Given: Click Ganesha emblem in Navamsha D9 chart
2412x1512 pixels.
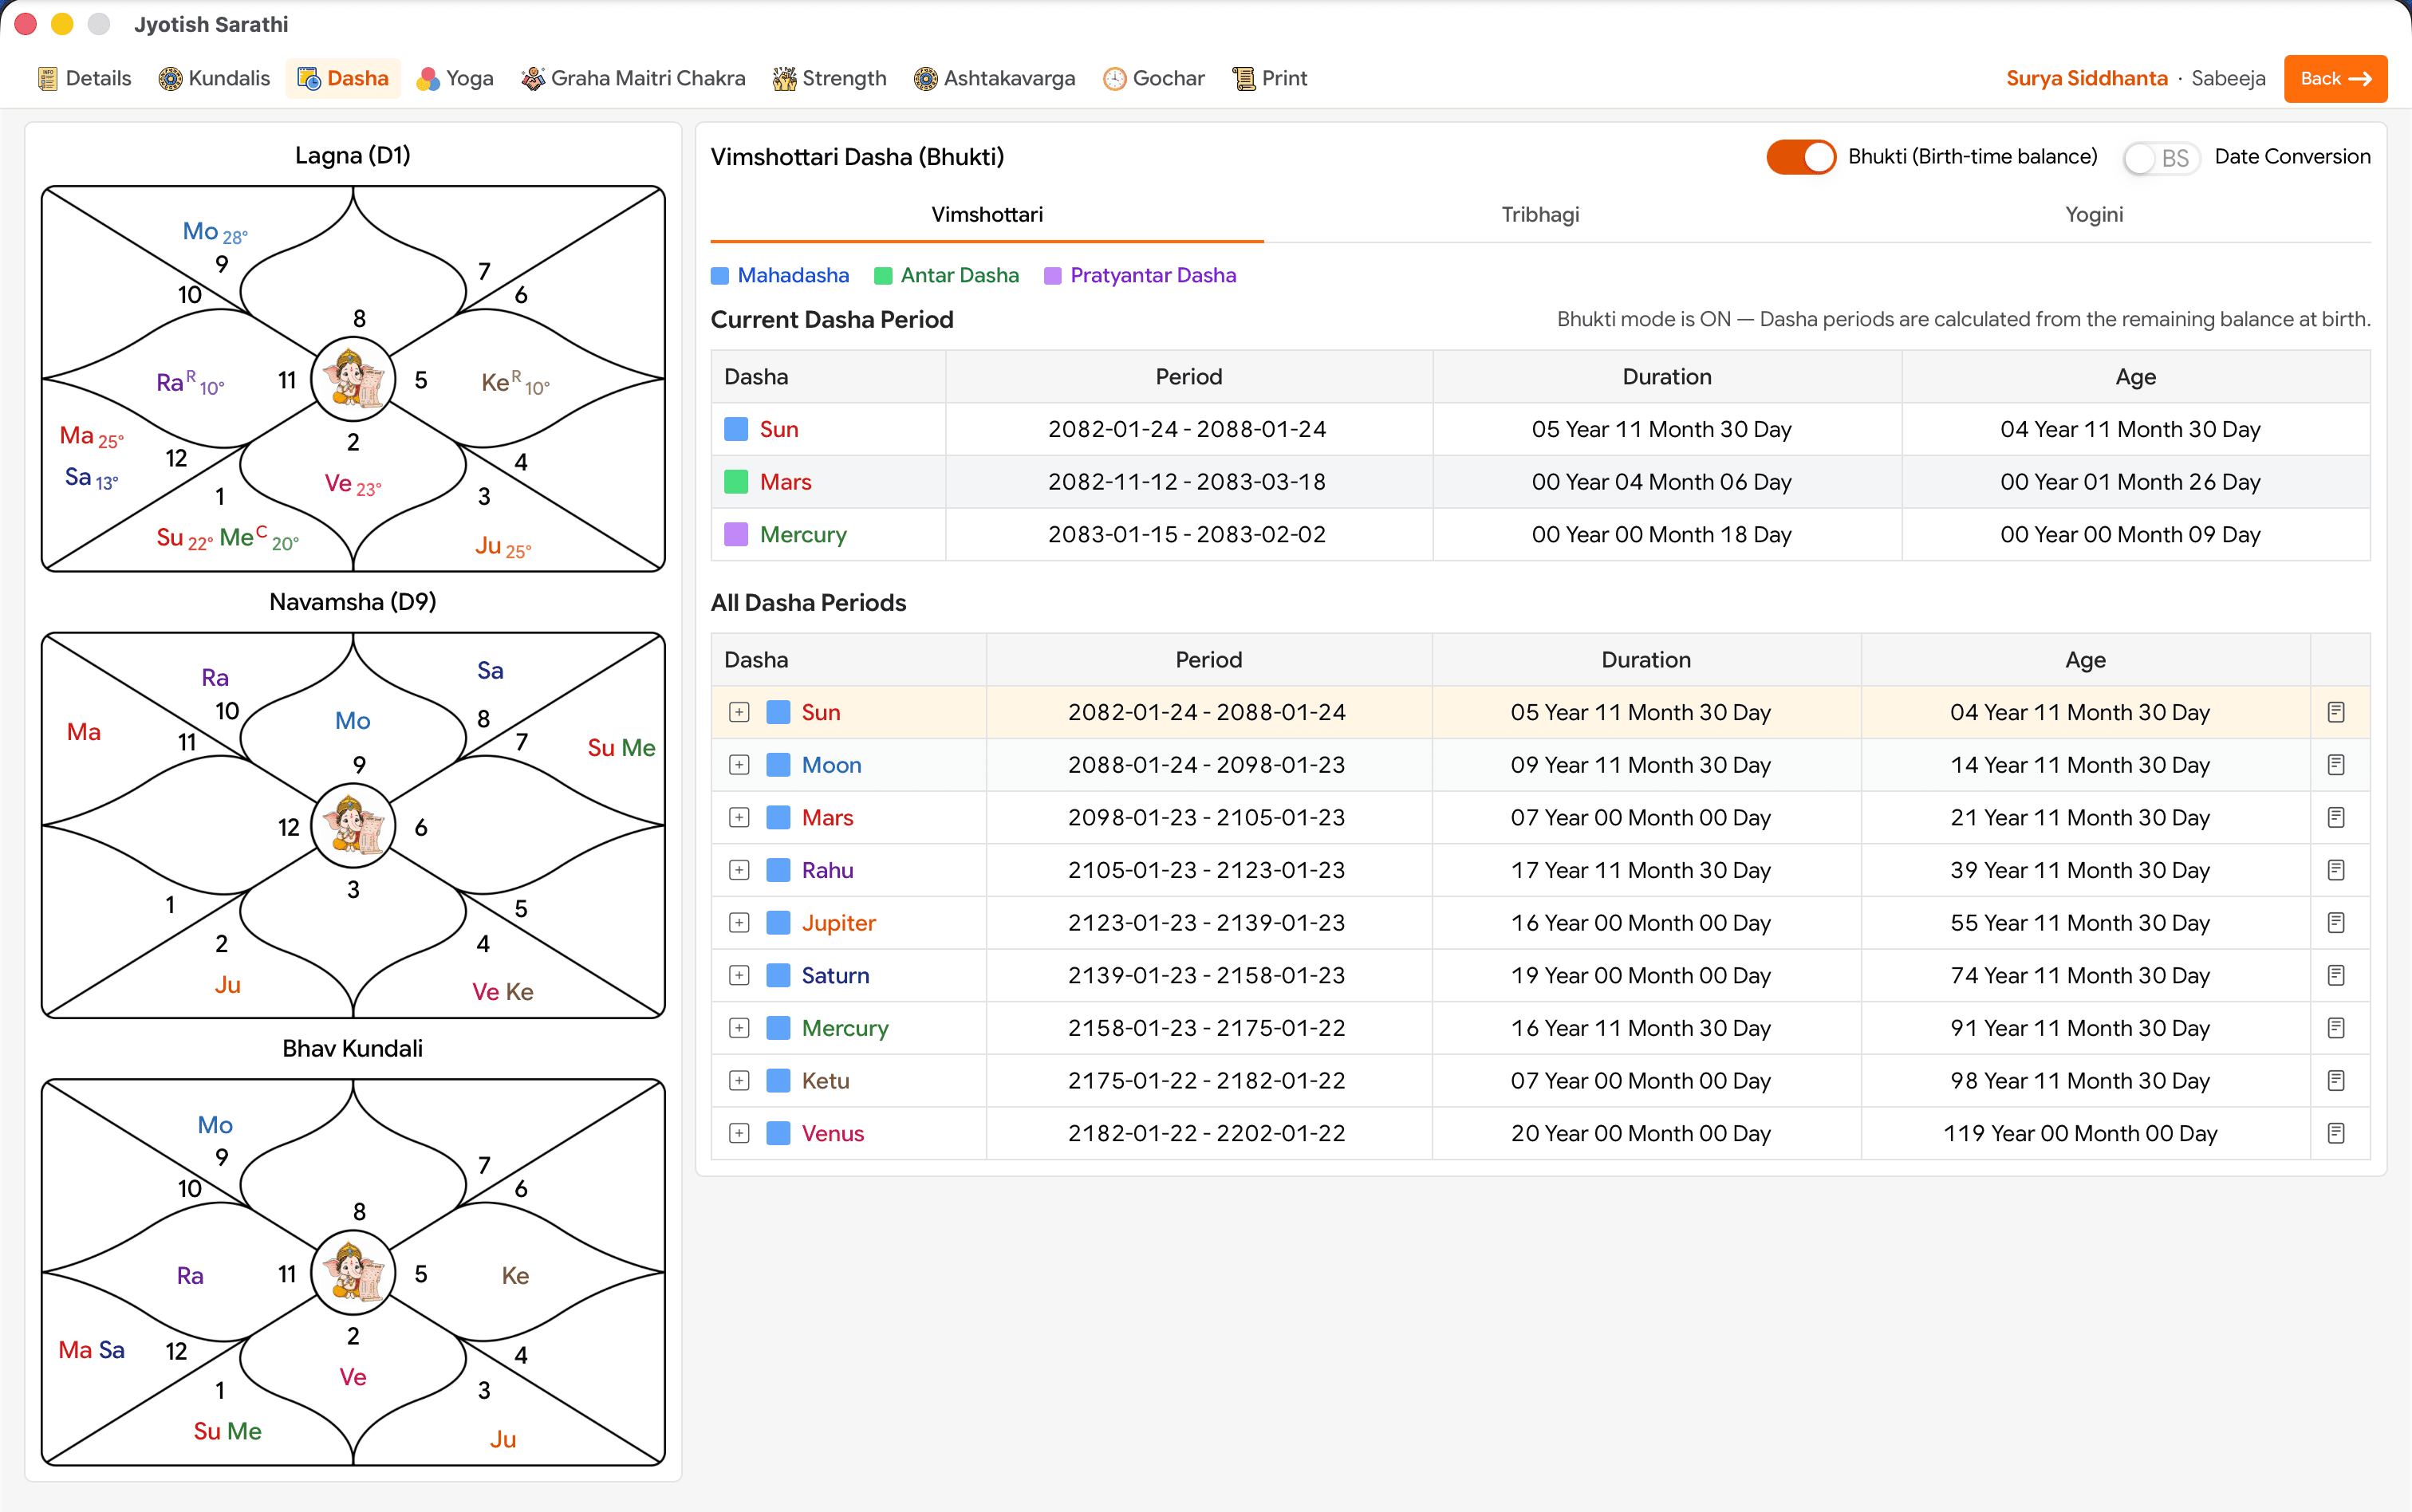Looking at the screenshot, I should [x=353, y=826].
